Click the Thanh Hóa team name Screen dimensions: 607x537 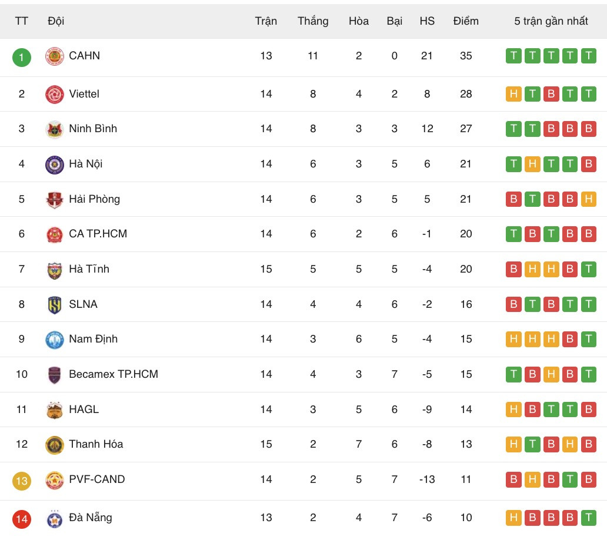click(96, 444)
